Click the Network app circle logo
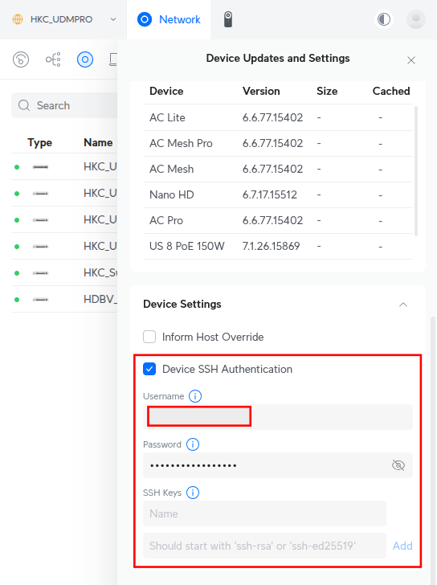The height and width of the screenshot is (585, 437). click(x=145, y=19)
